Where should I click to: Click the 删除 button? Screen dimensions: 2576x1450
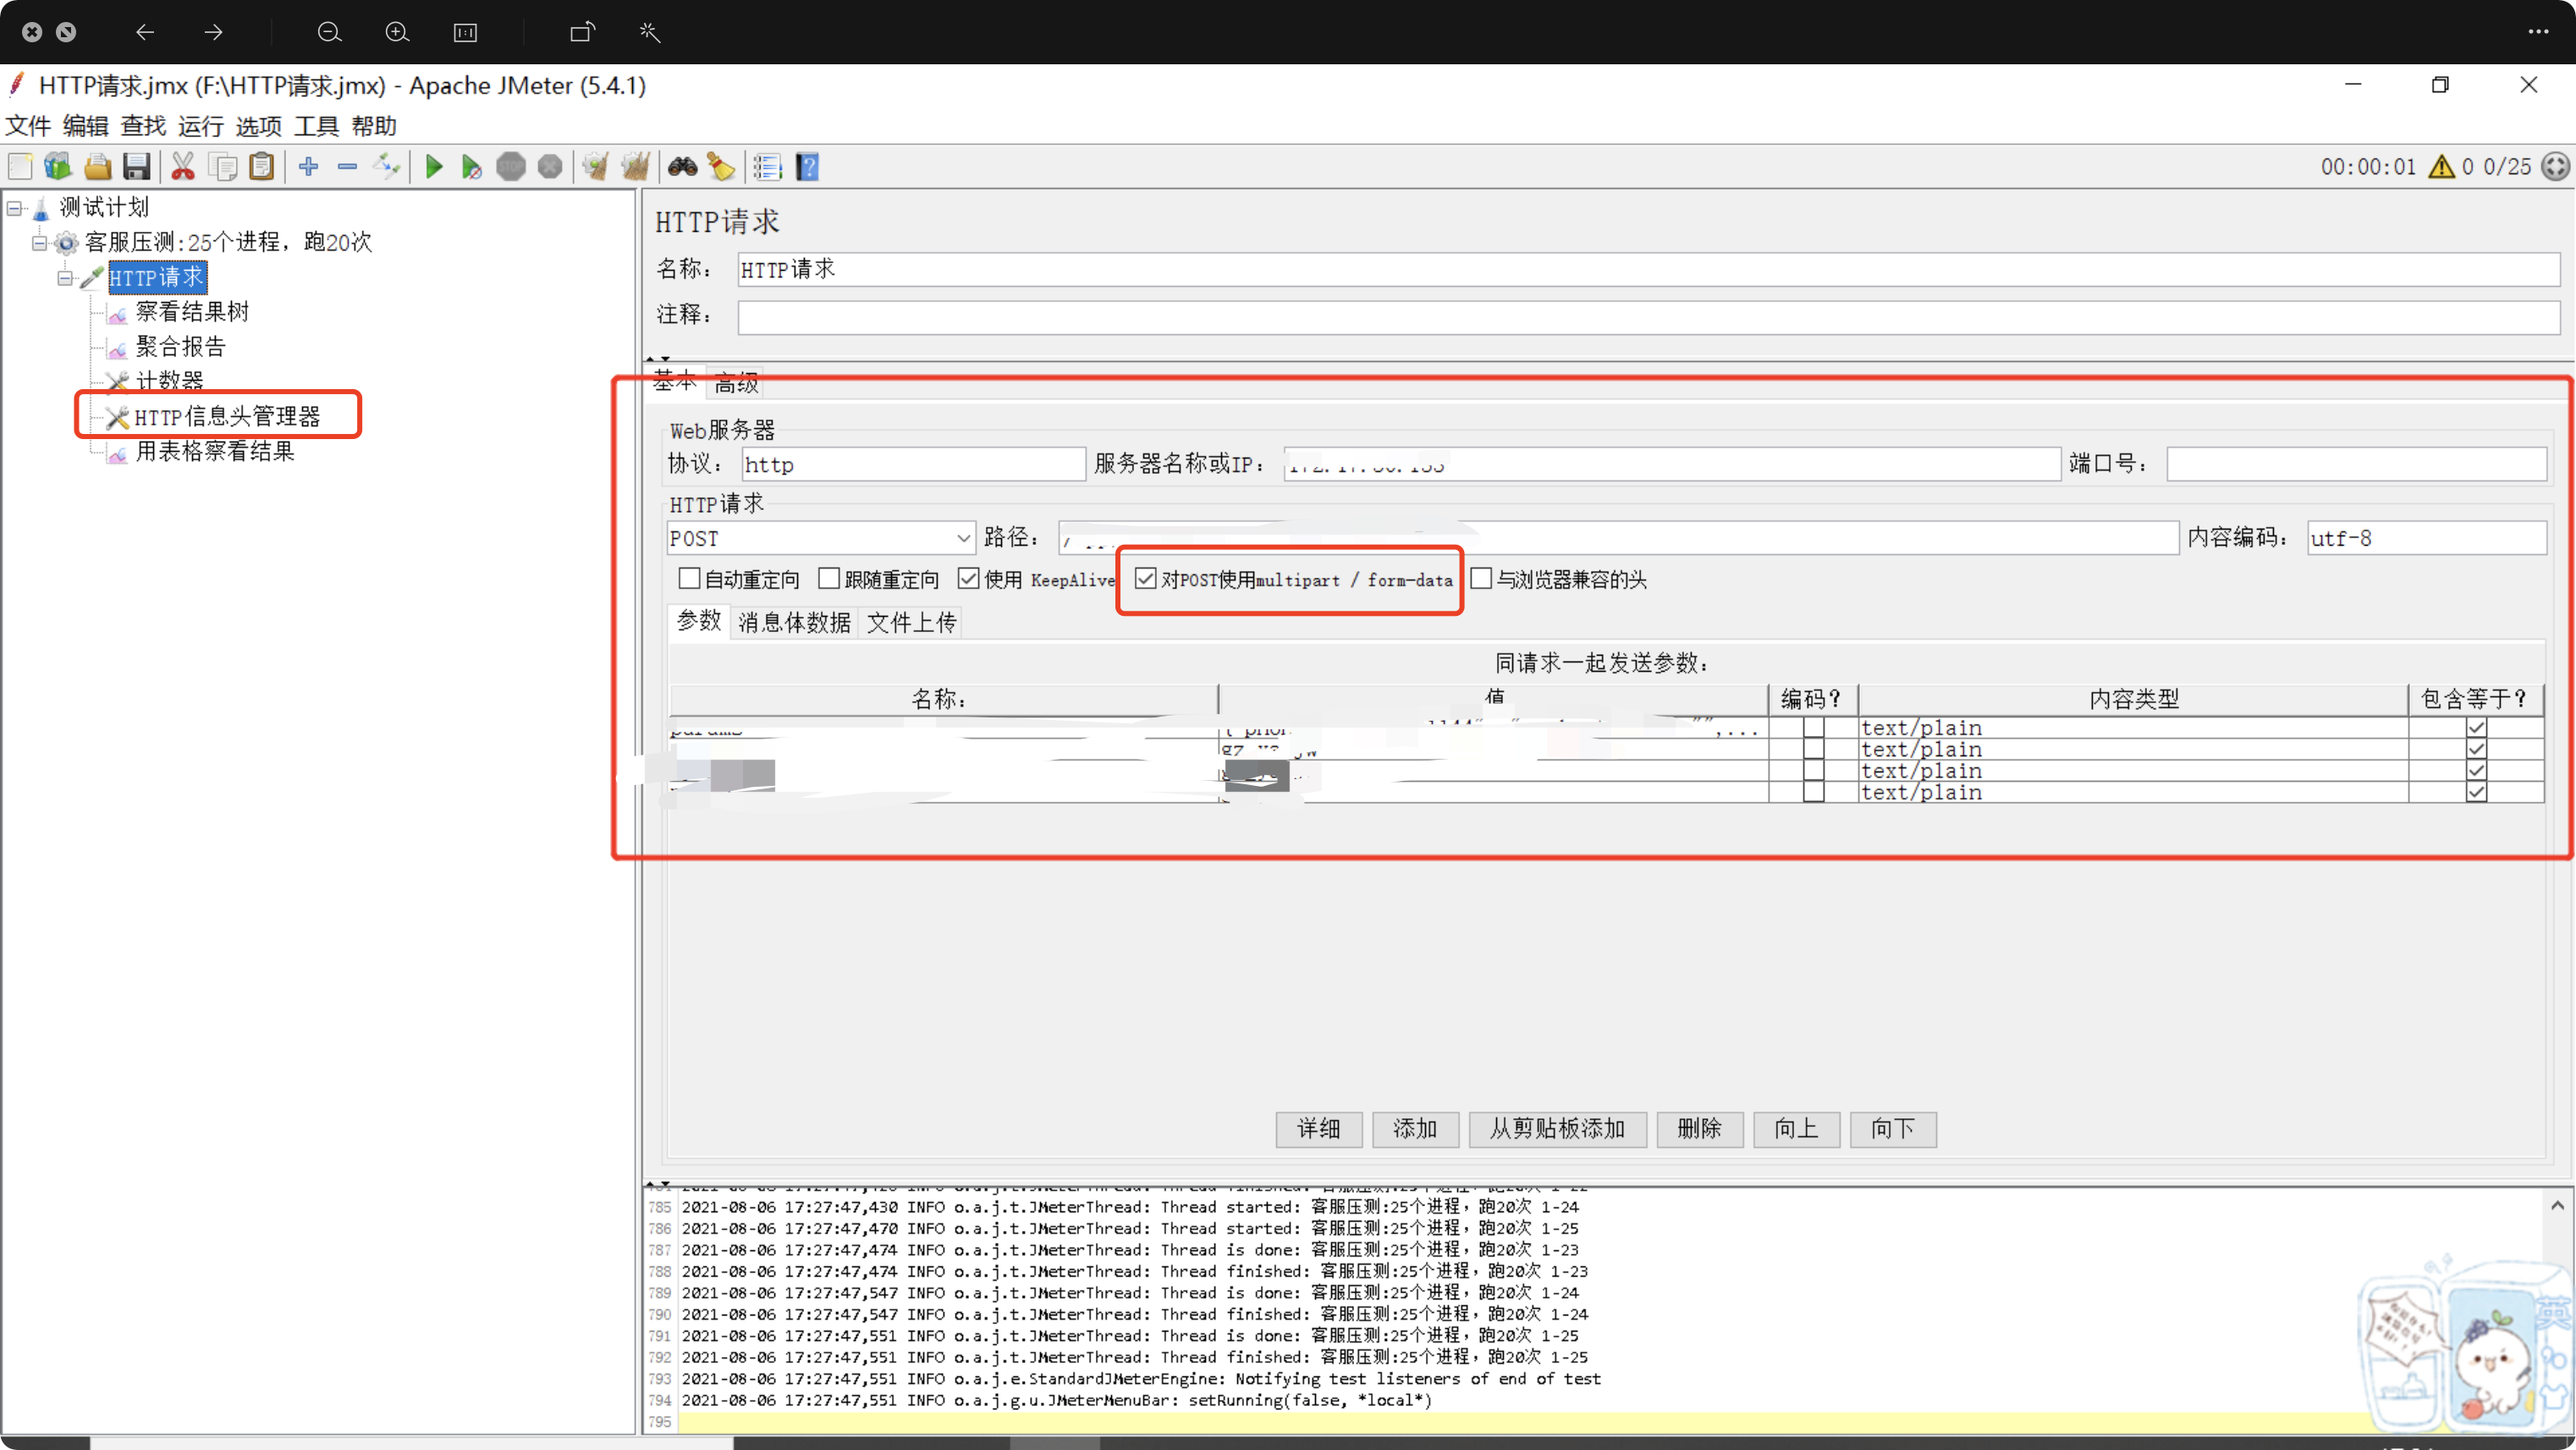pyautogui.click(x=1699, y=1129)
